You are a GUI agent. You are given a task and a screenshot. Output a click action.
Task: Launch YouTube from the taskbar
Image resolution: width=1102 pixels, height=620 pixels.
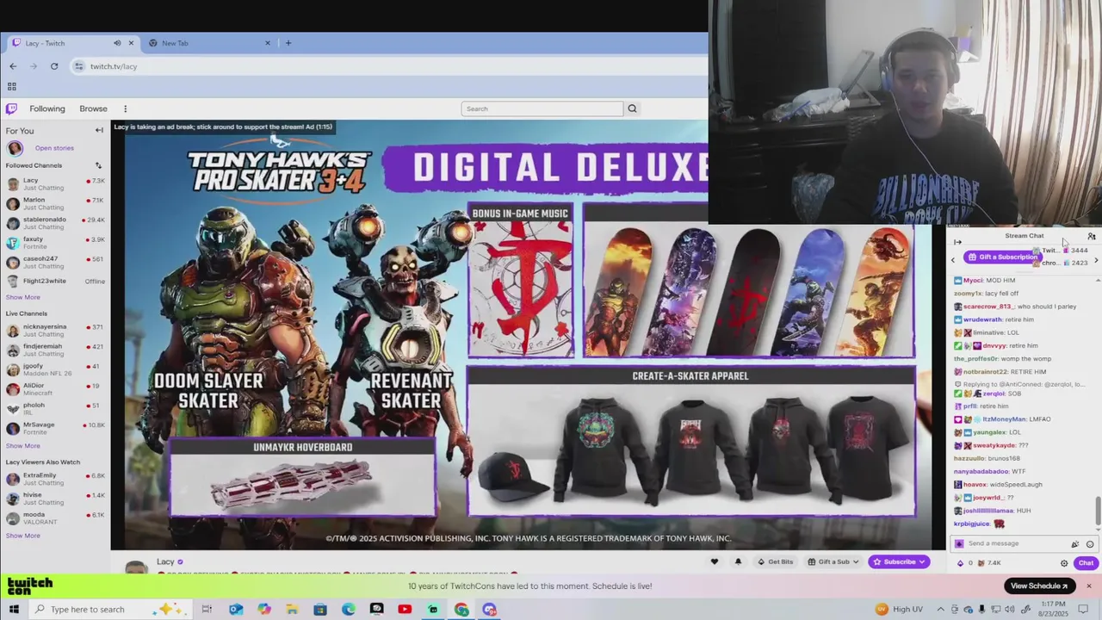click(405, 609)
